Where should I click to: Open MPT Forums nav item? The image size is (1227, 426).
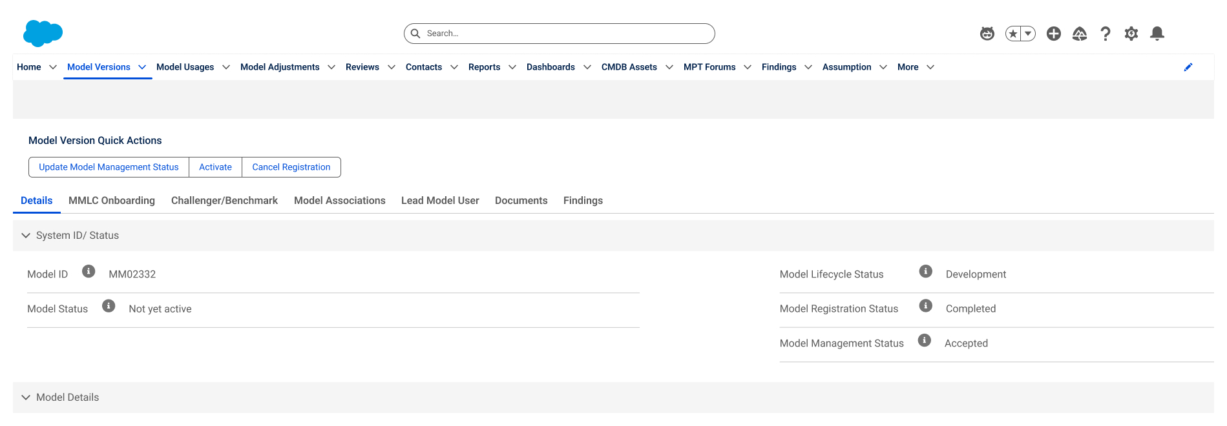[x=709, y=67]
